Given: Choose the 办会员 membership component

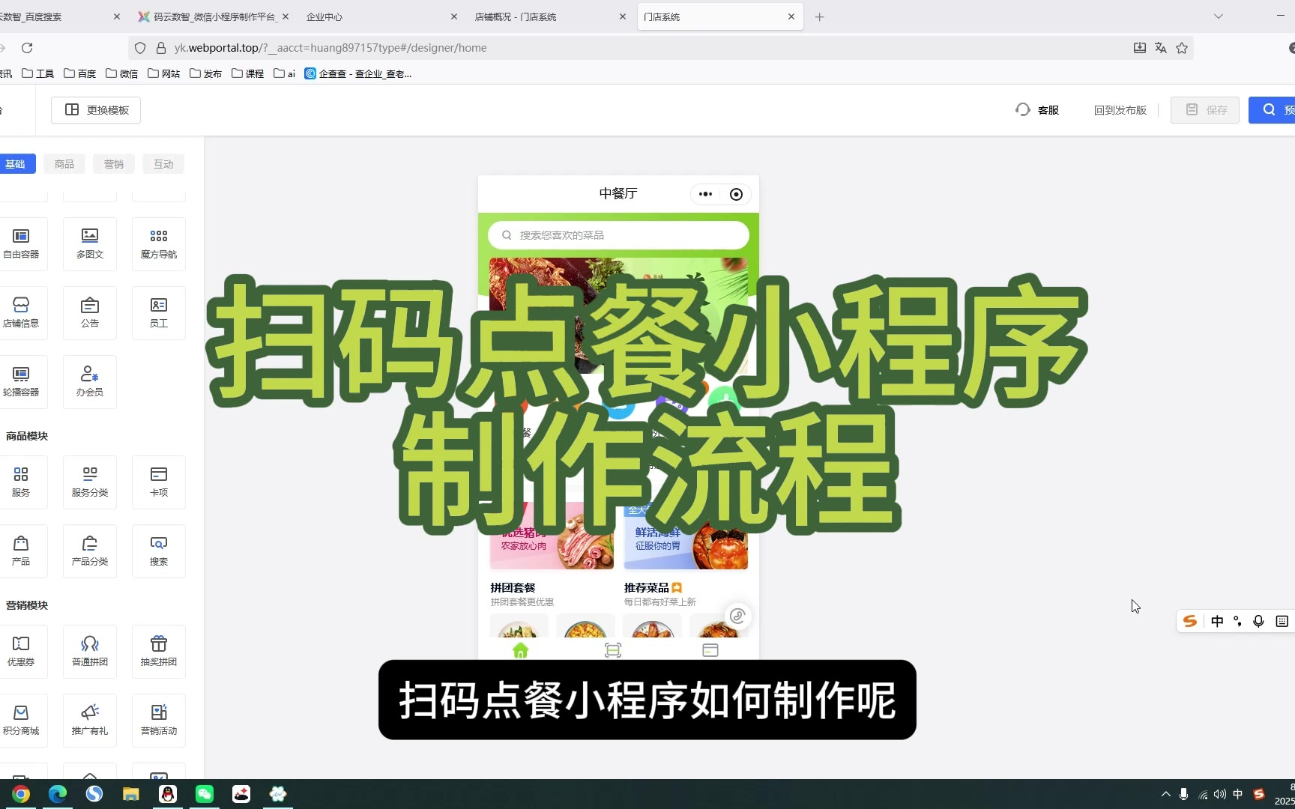Looking at the screenshot, I should 90,381.
